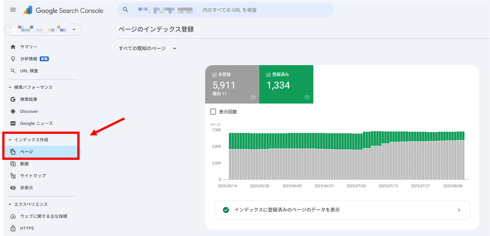Viewport: 490px width, 236px height.
Task: Collapse the 検索パフォーマンス section
Action: click(x=10, y=87)
